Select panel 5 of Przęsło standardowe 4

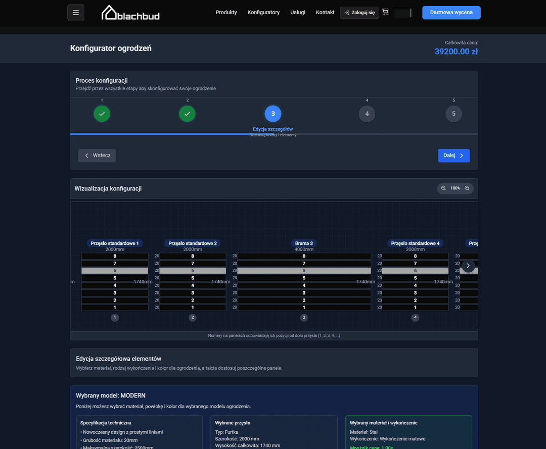coord(415,278)
